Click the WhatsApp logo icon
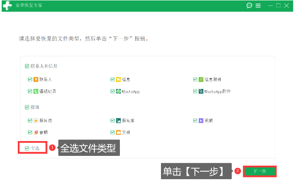 tap(119, 91)
